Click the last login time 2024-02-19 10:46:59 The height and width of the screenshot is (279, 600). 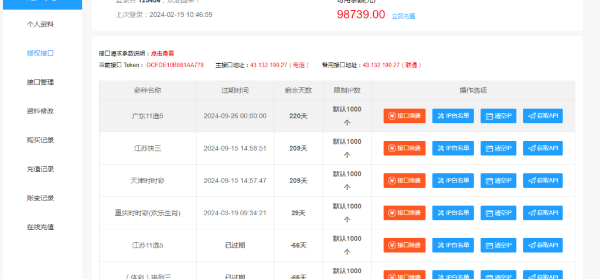point(180,15)
